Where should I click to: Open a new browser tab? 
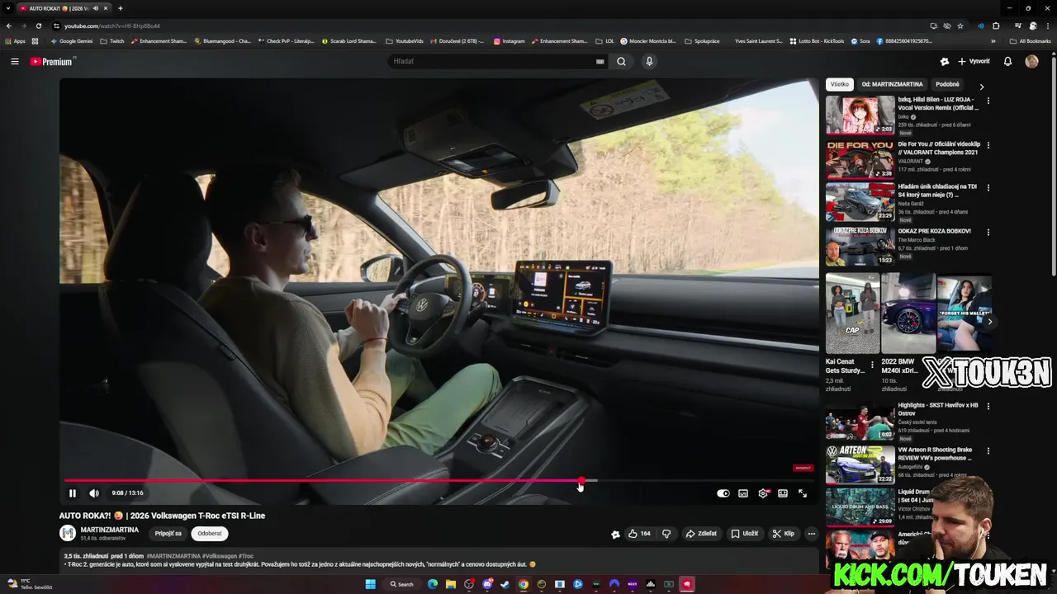[121, 8]
